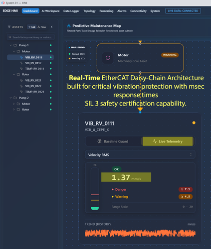Click Danger threshold ≥ 7.1 badge
The height and width of the screenshot is (249, 211).
(186, 189)
